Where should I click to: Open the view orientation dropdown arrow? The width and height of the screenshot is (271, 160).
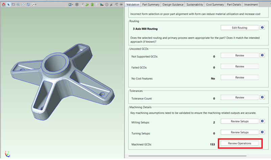[72, 5]
